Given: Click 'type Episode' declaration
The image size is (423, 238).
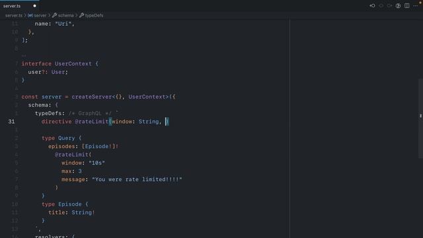Looking at the screenshot, I should coord(61,204).
